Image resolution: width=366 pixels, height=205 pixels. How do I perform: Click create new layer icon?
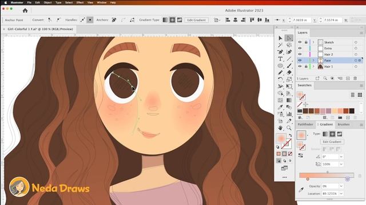click(348, 79)
